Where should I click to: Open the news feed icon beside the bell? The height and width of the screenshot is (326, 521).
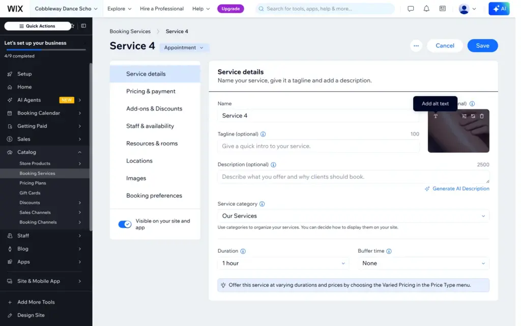[x=442, y=9]
